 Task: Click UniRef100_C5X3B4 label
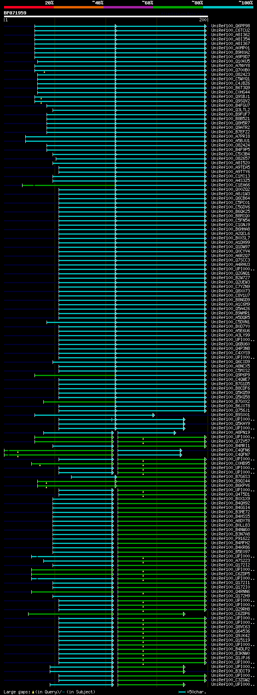(230, 154)
